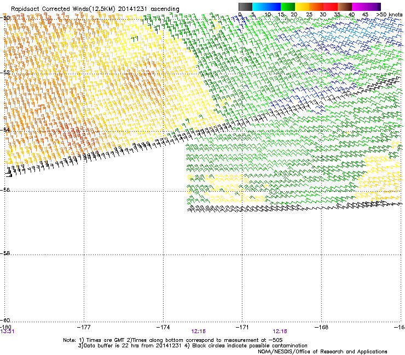The image size is (405, 355).
Task: Click the -168 longitude axis label
Action: 322,327
